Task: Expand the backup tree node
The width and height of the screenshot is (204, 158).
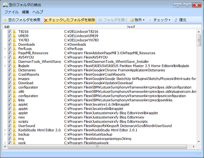Action: click(x=5, y=134)
